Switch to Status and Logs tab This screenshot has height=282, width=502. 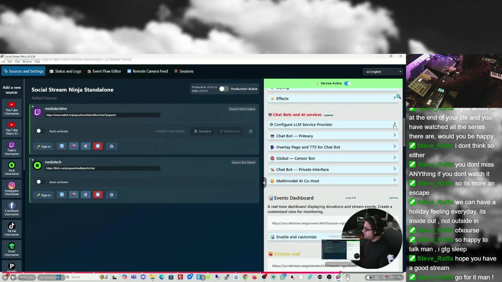coord(65,71)
